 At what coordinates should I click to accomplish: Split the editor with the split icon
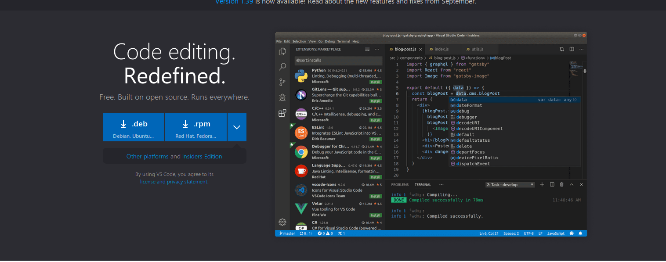(572, 49)
